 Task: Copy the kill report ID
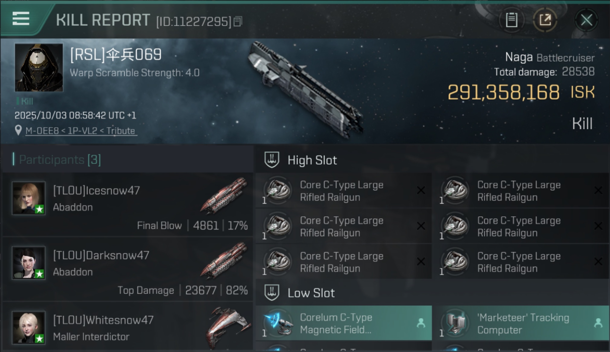coord(238,22)
